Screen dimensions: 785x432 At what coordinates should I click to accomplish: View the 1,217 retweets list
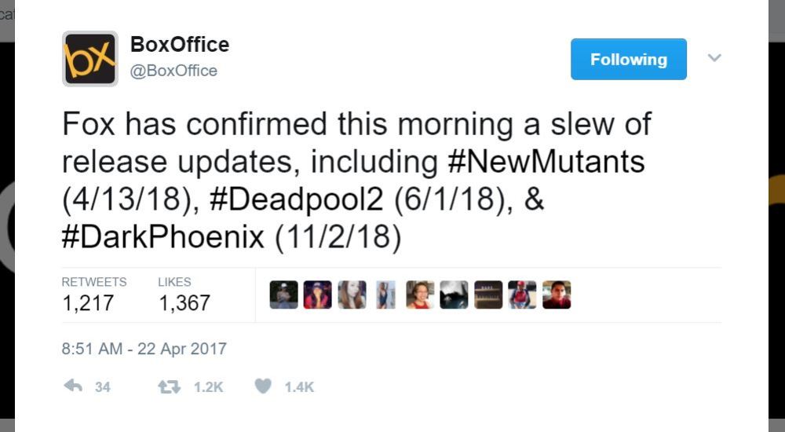88,302
